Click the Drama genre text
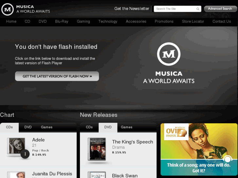The width and height of the screenshot is (238, 178). click(119, 147)
